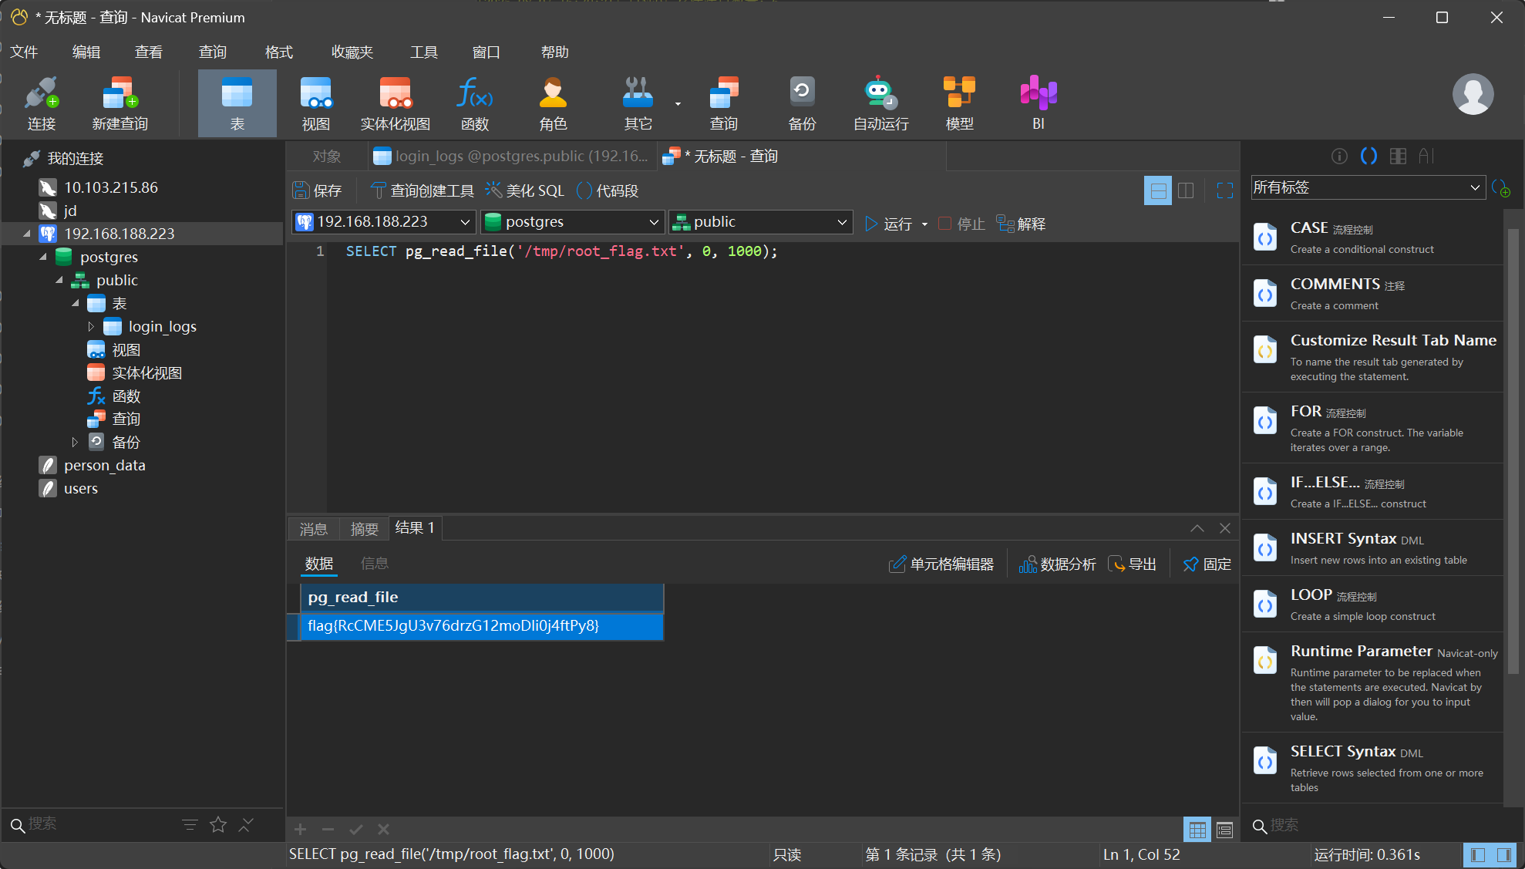Screen dimensions: 1525x869
Task: Open the AI panel icon
Action: (x=1426, y=157)
